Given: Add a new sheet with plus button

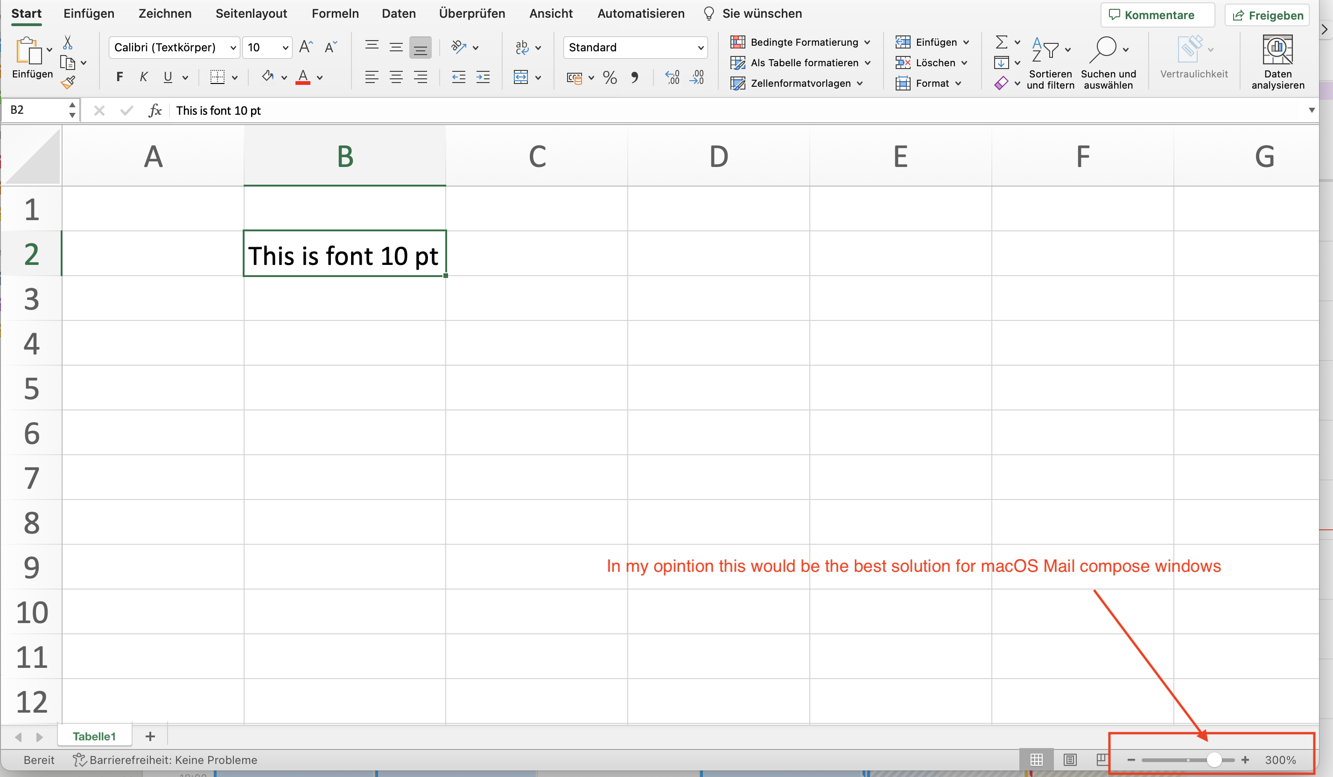Looking at the screenshot, I should point(150,736).
